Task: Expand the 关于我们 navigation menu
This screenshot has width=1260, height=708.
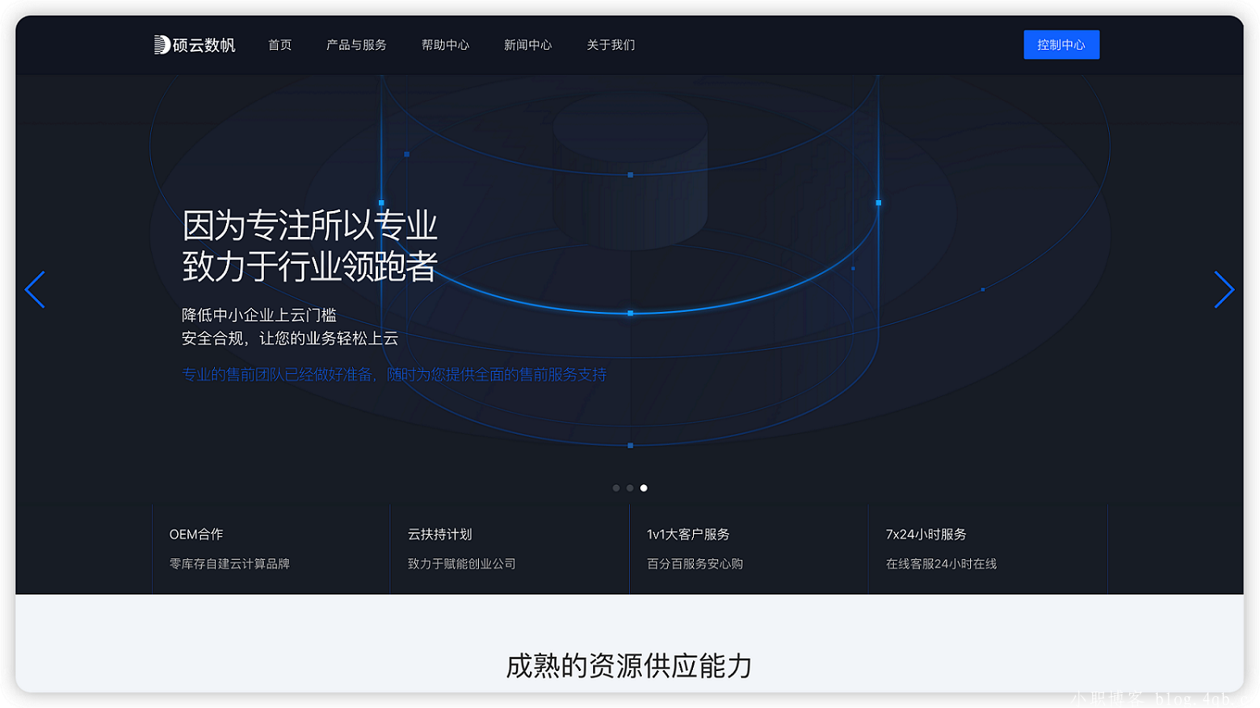Action: [x=610, y=45]
